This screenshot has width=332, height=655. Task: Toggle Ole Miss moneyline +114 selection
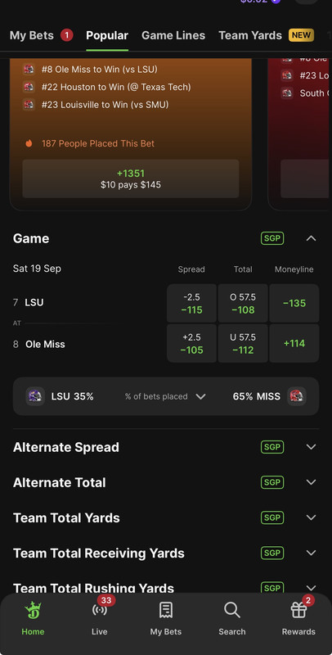(x=294, y=343)
